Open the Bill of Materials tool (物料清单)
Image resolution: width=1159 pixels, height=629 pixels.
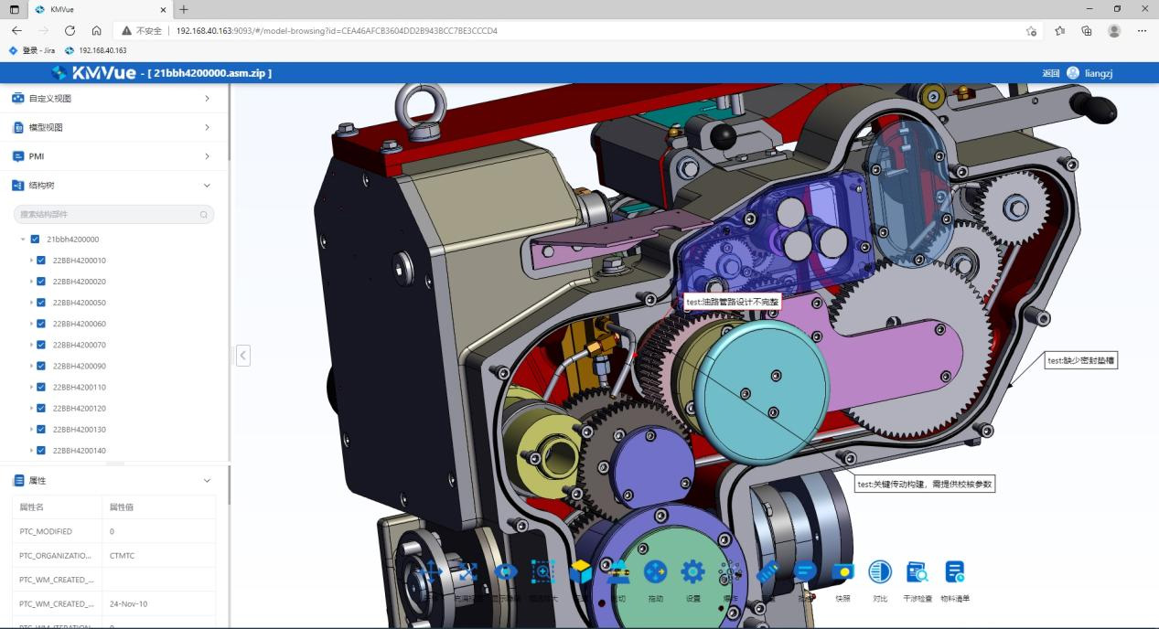tap(954, 573)
